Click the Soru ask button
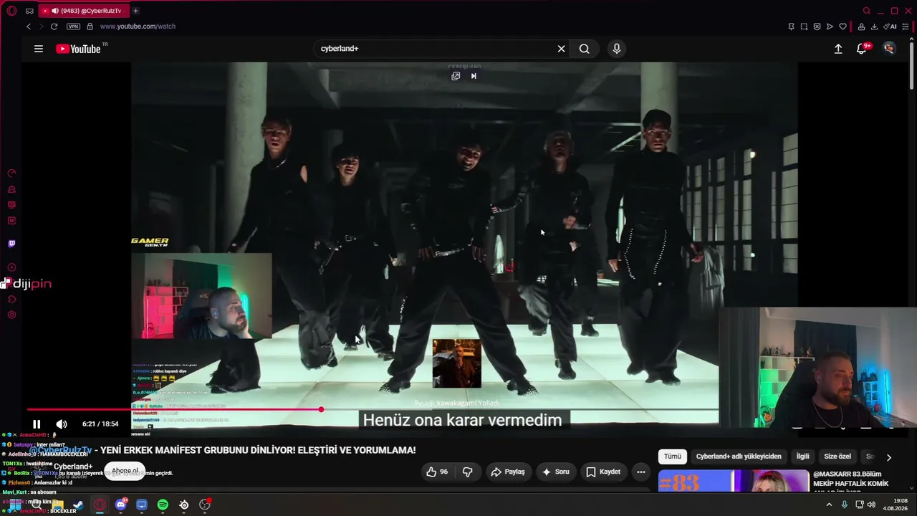The width and height of the screenshot is (917, 516). click(556, 472)
